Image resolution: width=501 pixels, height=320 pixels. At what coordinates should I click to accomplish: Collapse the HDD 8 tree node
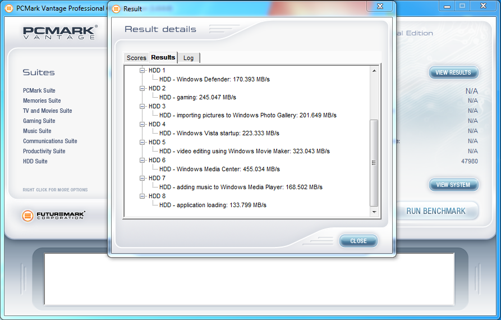142,196
